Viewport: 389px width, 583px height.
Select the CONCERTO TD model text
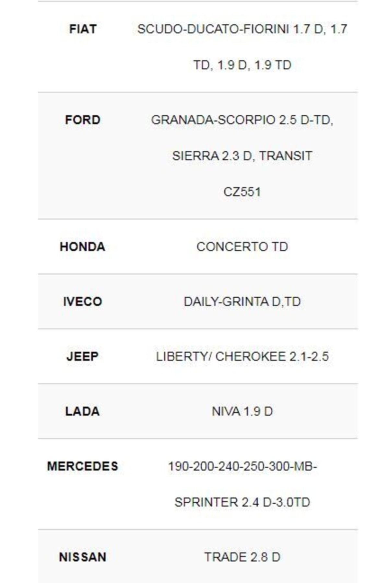pyautogui.click(x=242, y=247)
